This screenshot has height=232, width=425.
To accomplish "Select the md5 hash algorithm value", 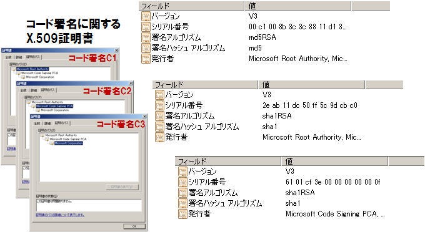I will tap(255, 48).
